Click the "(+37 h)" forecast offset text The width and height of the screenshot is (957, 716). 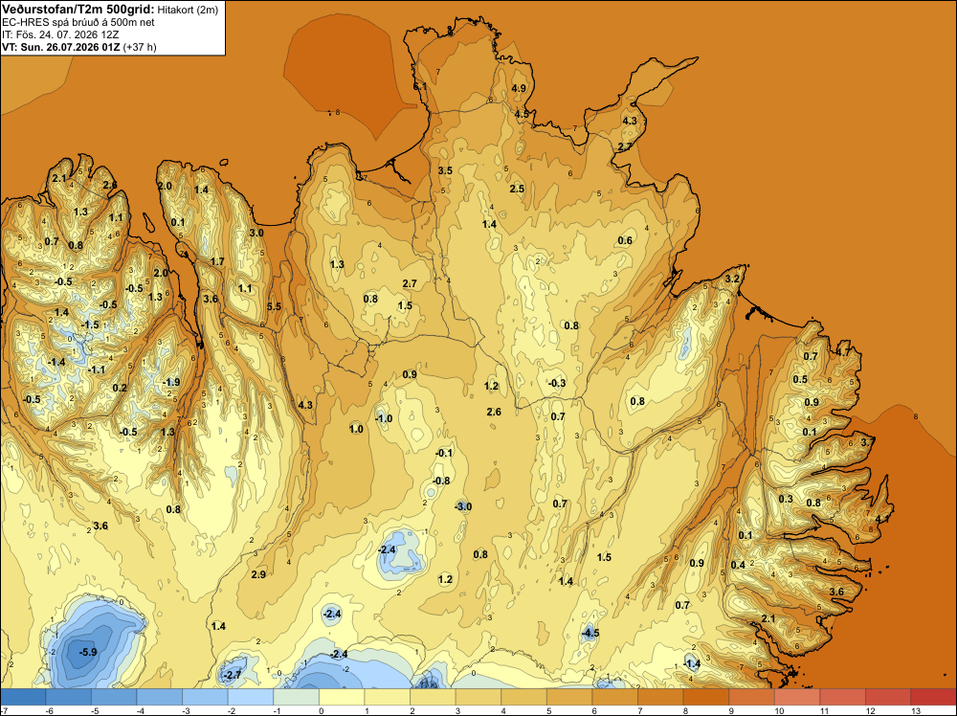point(140,47)
